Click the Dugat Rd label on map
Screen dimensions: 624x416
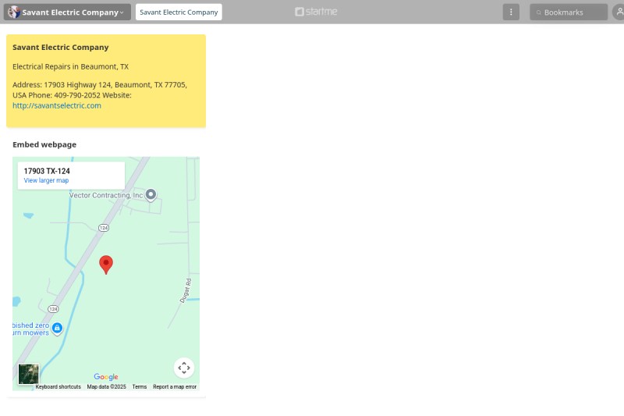tap(186, 290)
